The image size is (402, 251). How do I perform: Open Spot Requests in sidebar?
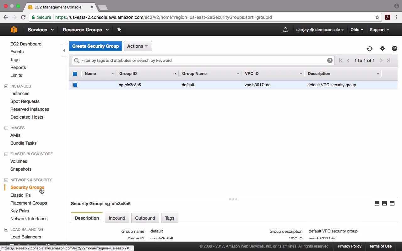click(25, 101)
